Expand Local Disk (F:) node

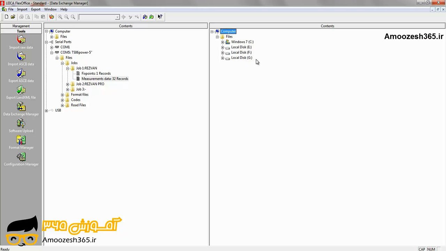coord(223,53)
